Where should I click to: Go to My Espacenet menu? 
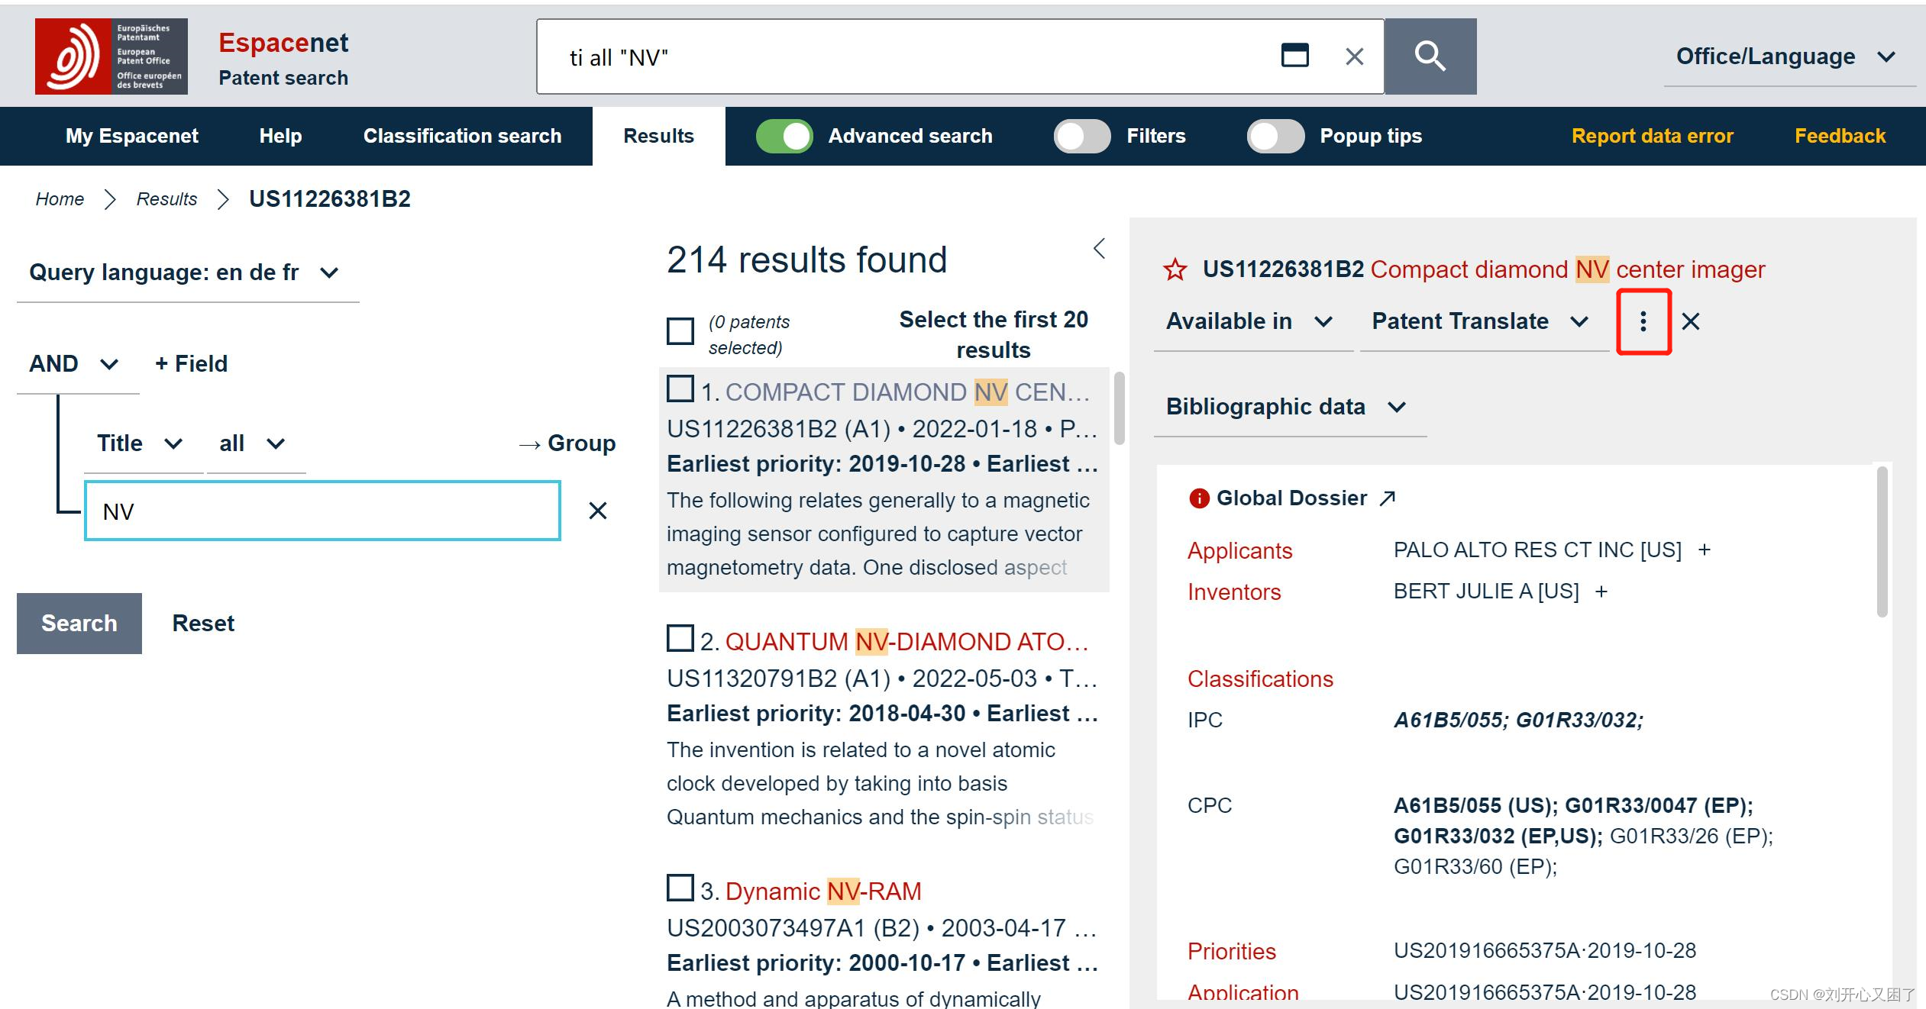(x=131, y=136)
